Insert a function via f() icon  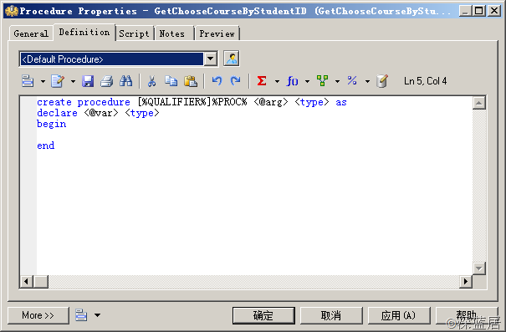click(293, 81)
